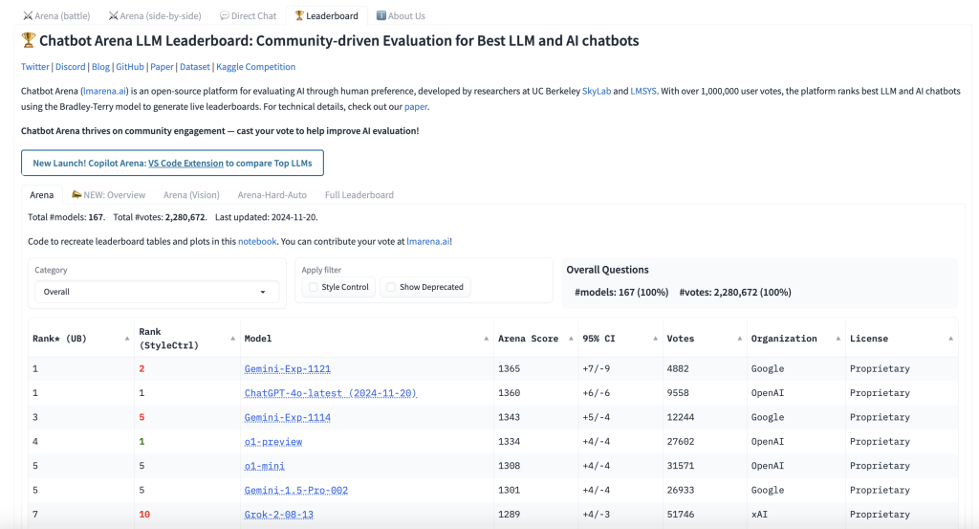Viewport: 979px width, 529px height.
Task: Open the o1-preview model link
Action: click(x=272, y=442)
